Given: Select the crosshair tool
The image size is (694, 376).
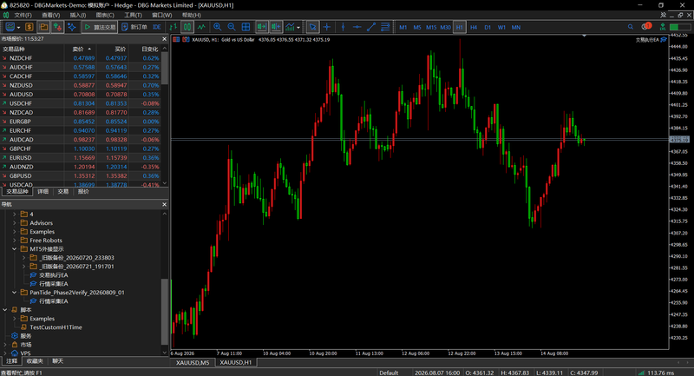Looking at the screenshot, I should [x=327, y=27].
